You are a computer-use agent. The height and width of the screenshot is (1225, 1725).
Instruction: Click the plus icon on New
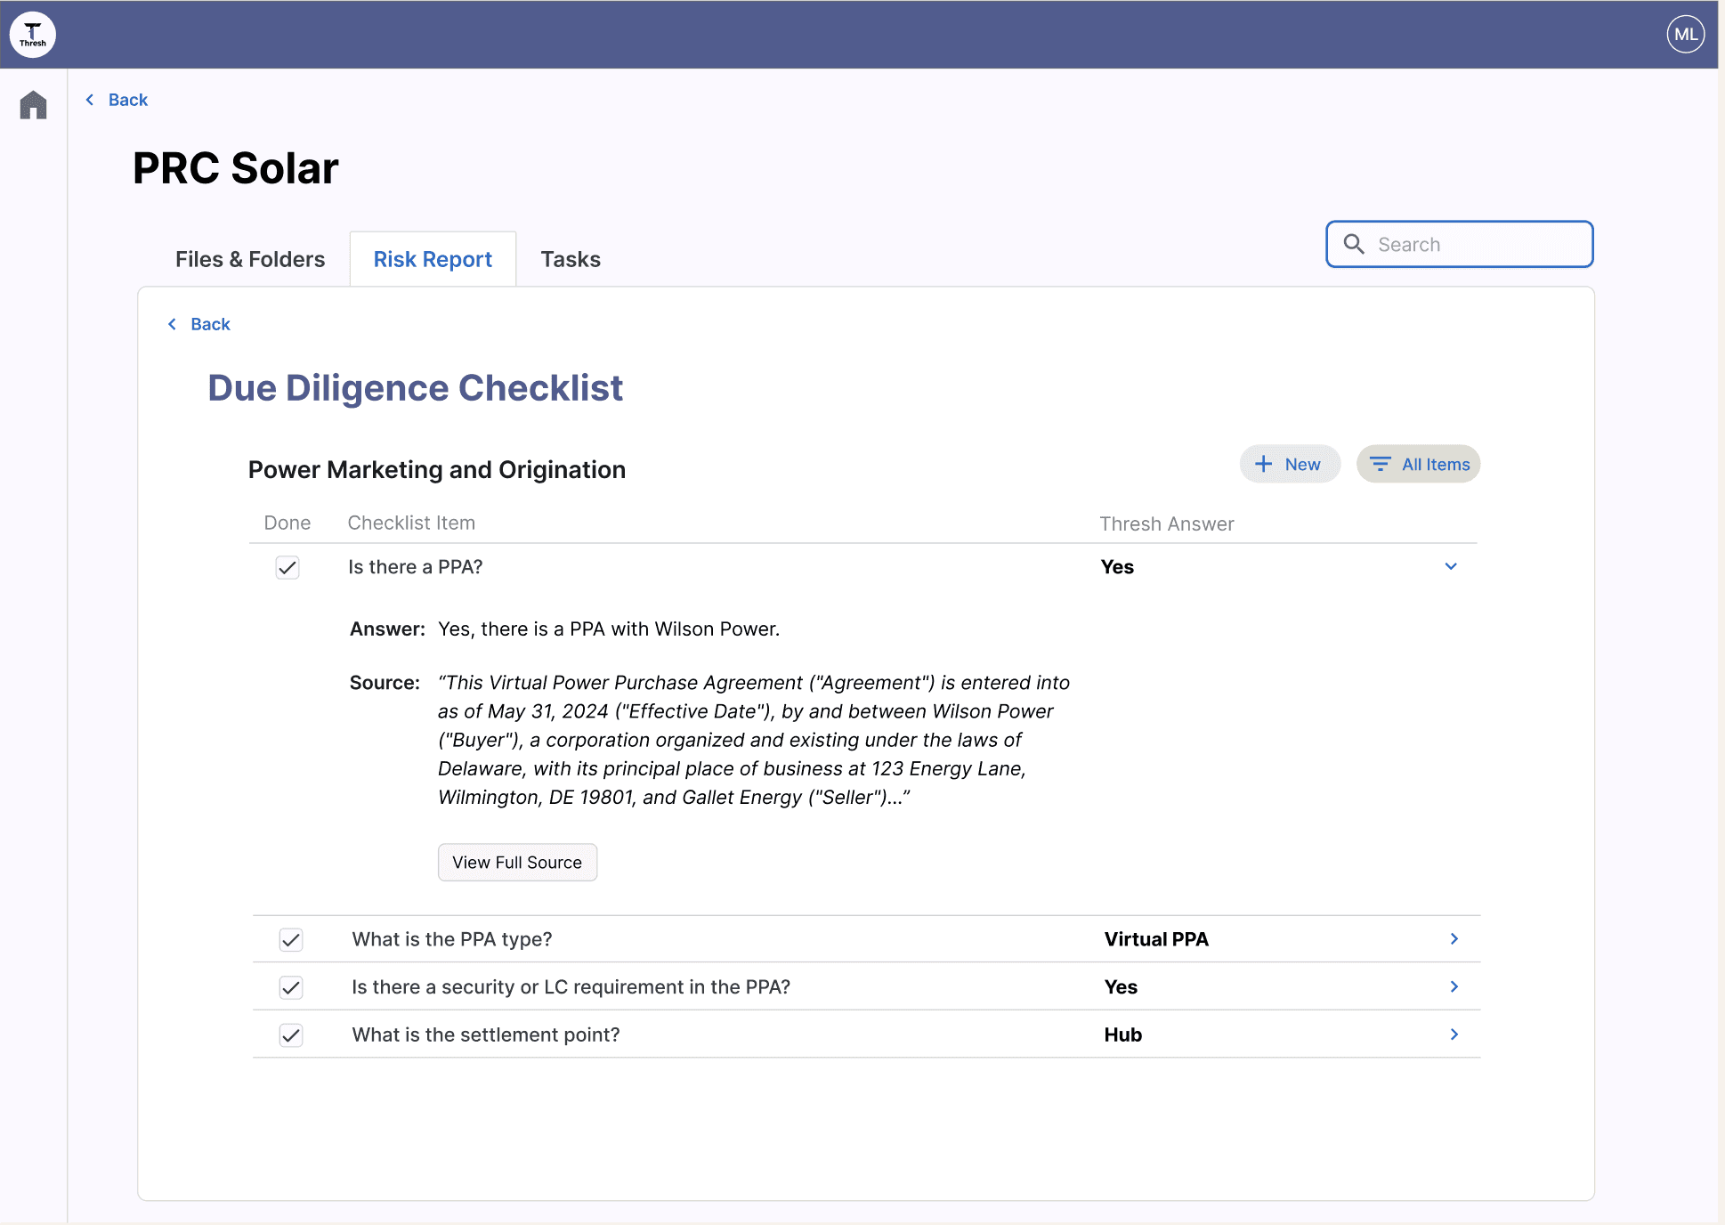click(x=1263, y=464)
